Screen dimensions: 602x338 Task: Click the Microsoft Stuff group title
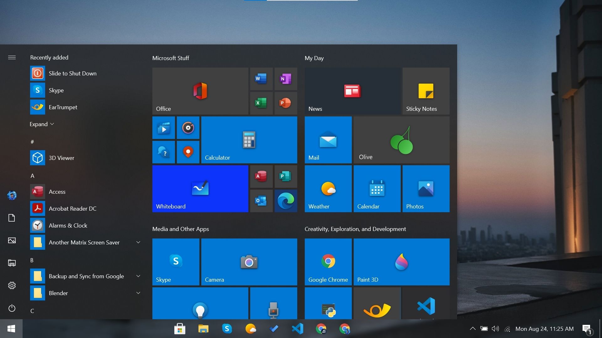click(171, 58)
